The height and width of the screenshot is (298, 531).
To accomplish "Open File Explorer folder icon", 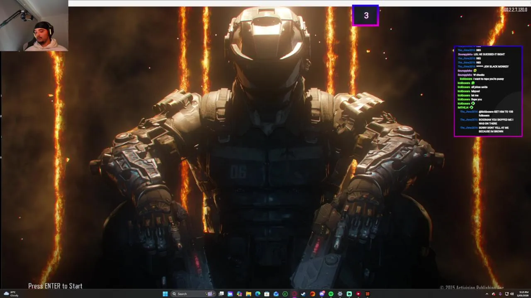I will coord(248,294).
